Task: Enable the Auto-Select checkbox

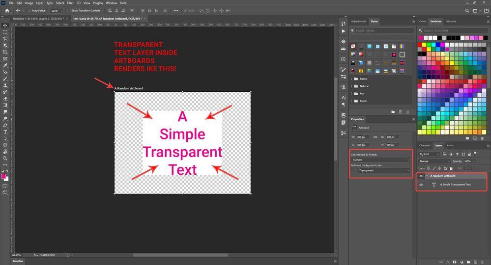Action: [x=29, y=11]
